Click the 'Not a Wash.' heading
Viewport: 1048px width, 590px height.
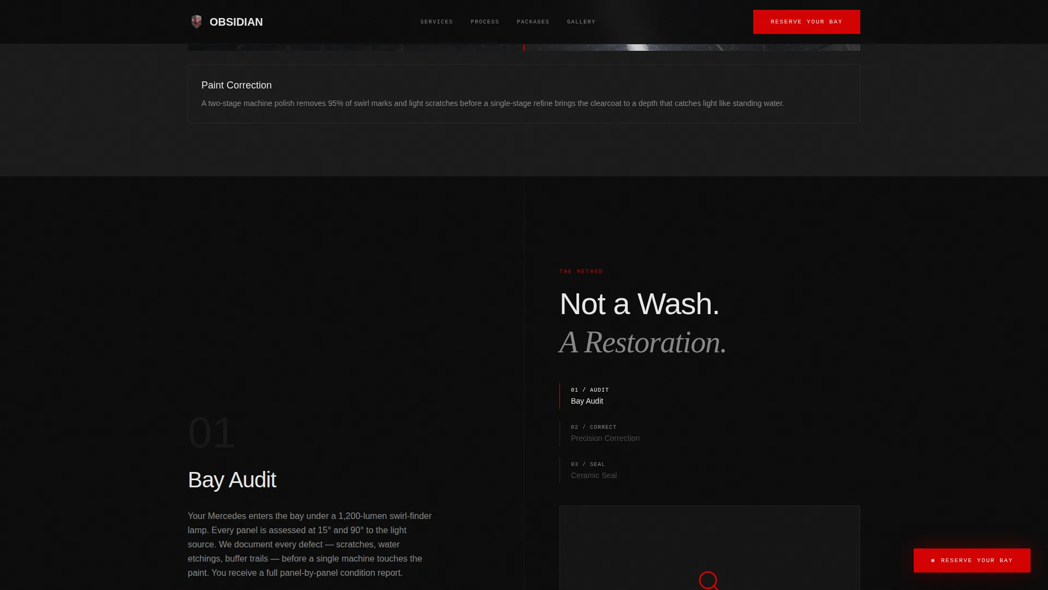pos(639,304)
